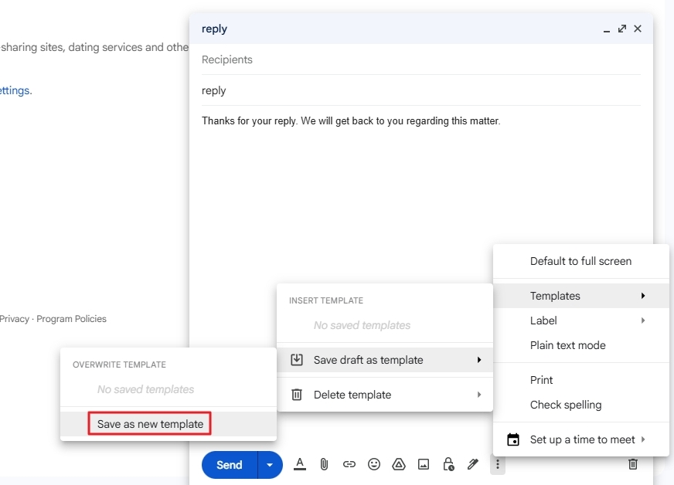Image resolution: width=674 pixels, height=485 pixels.
Task: Open Send options dropdown arrow
Action: point(270,465)
